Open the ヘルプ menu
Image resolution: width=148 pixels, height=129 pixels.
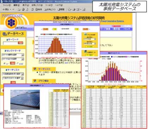[59, 5]
